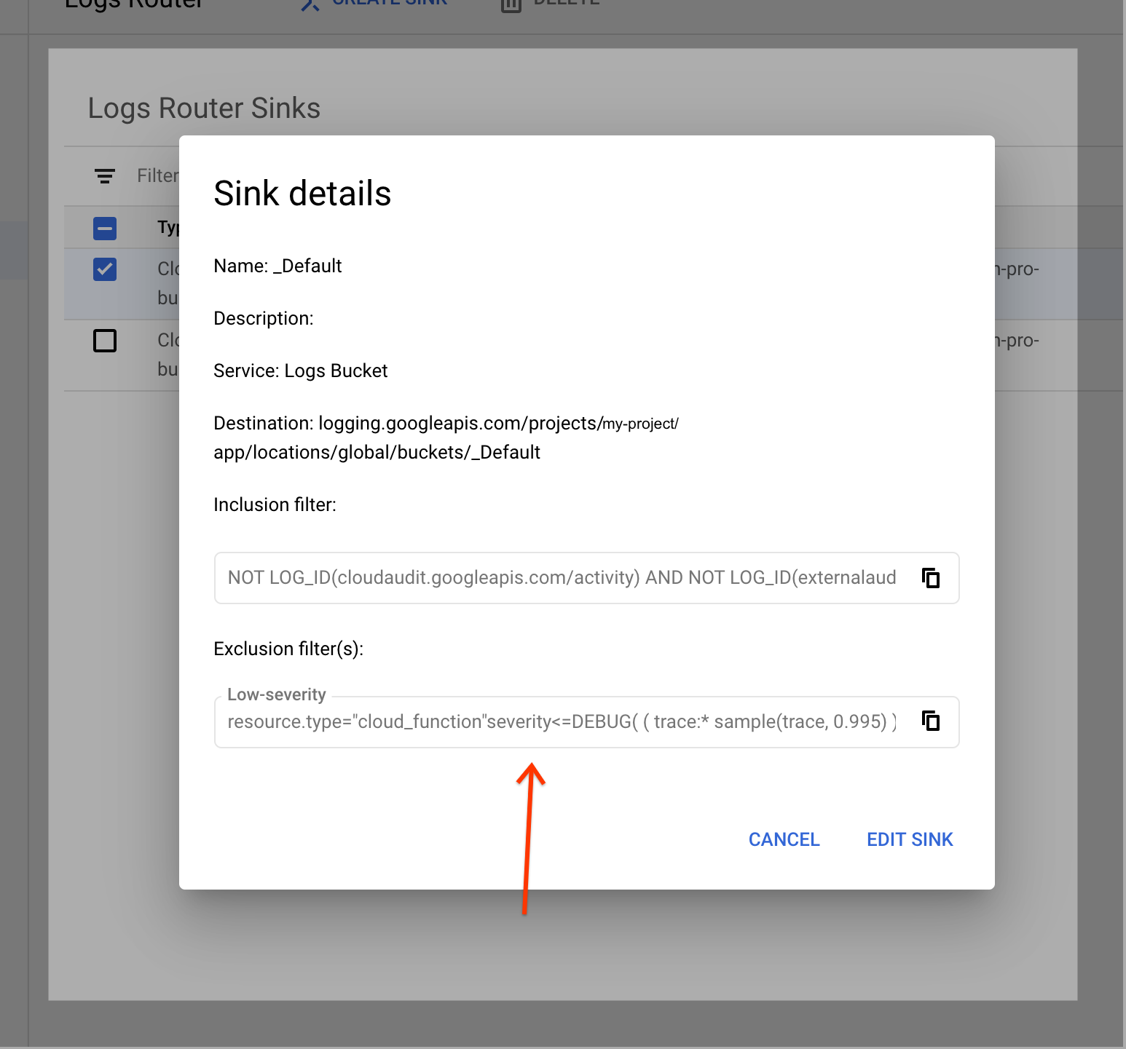Click the wrench icon beside CREATE SINK
1126x1049 pixels.
pos(309,5)
